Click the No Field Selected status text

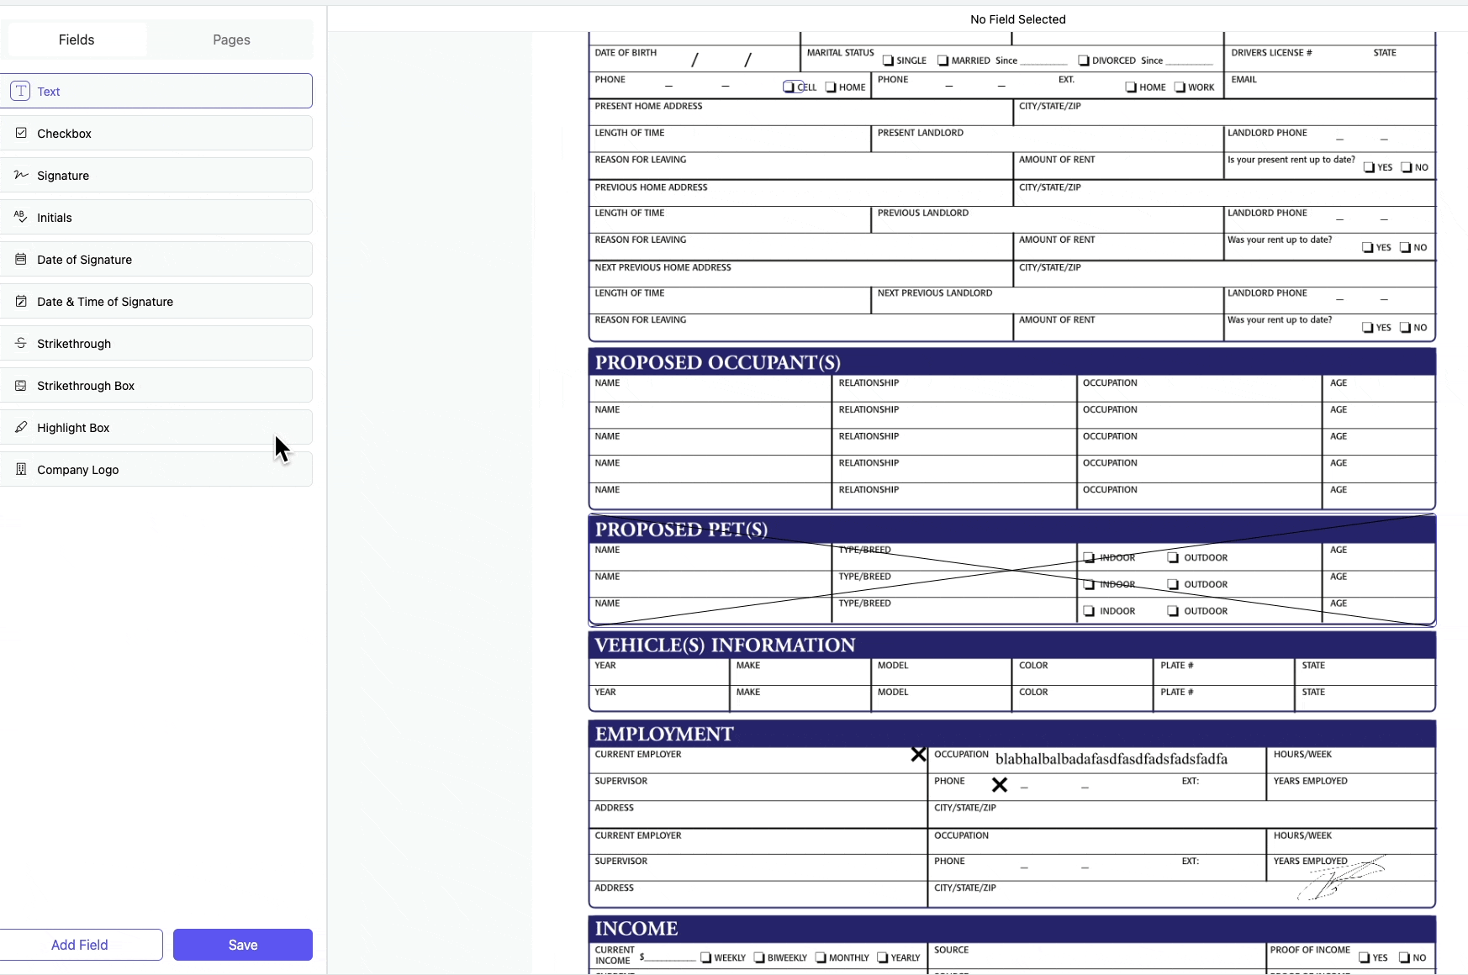point(1018,19)
